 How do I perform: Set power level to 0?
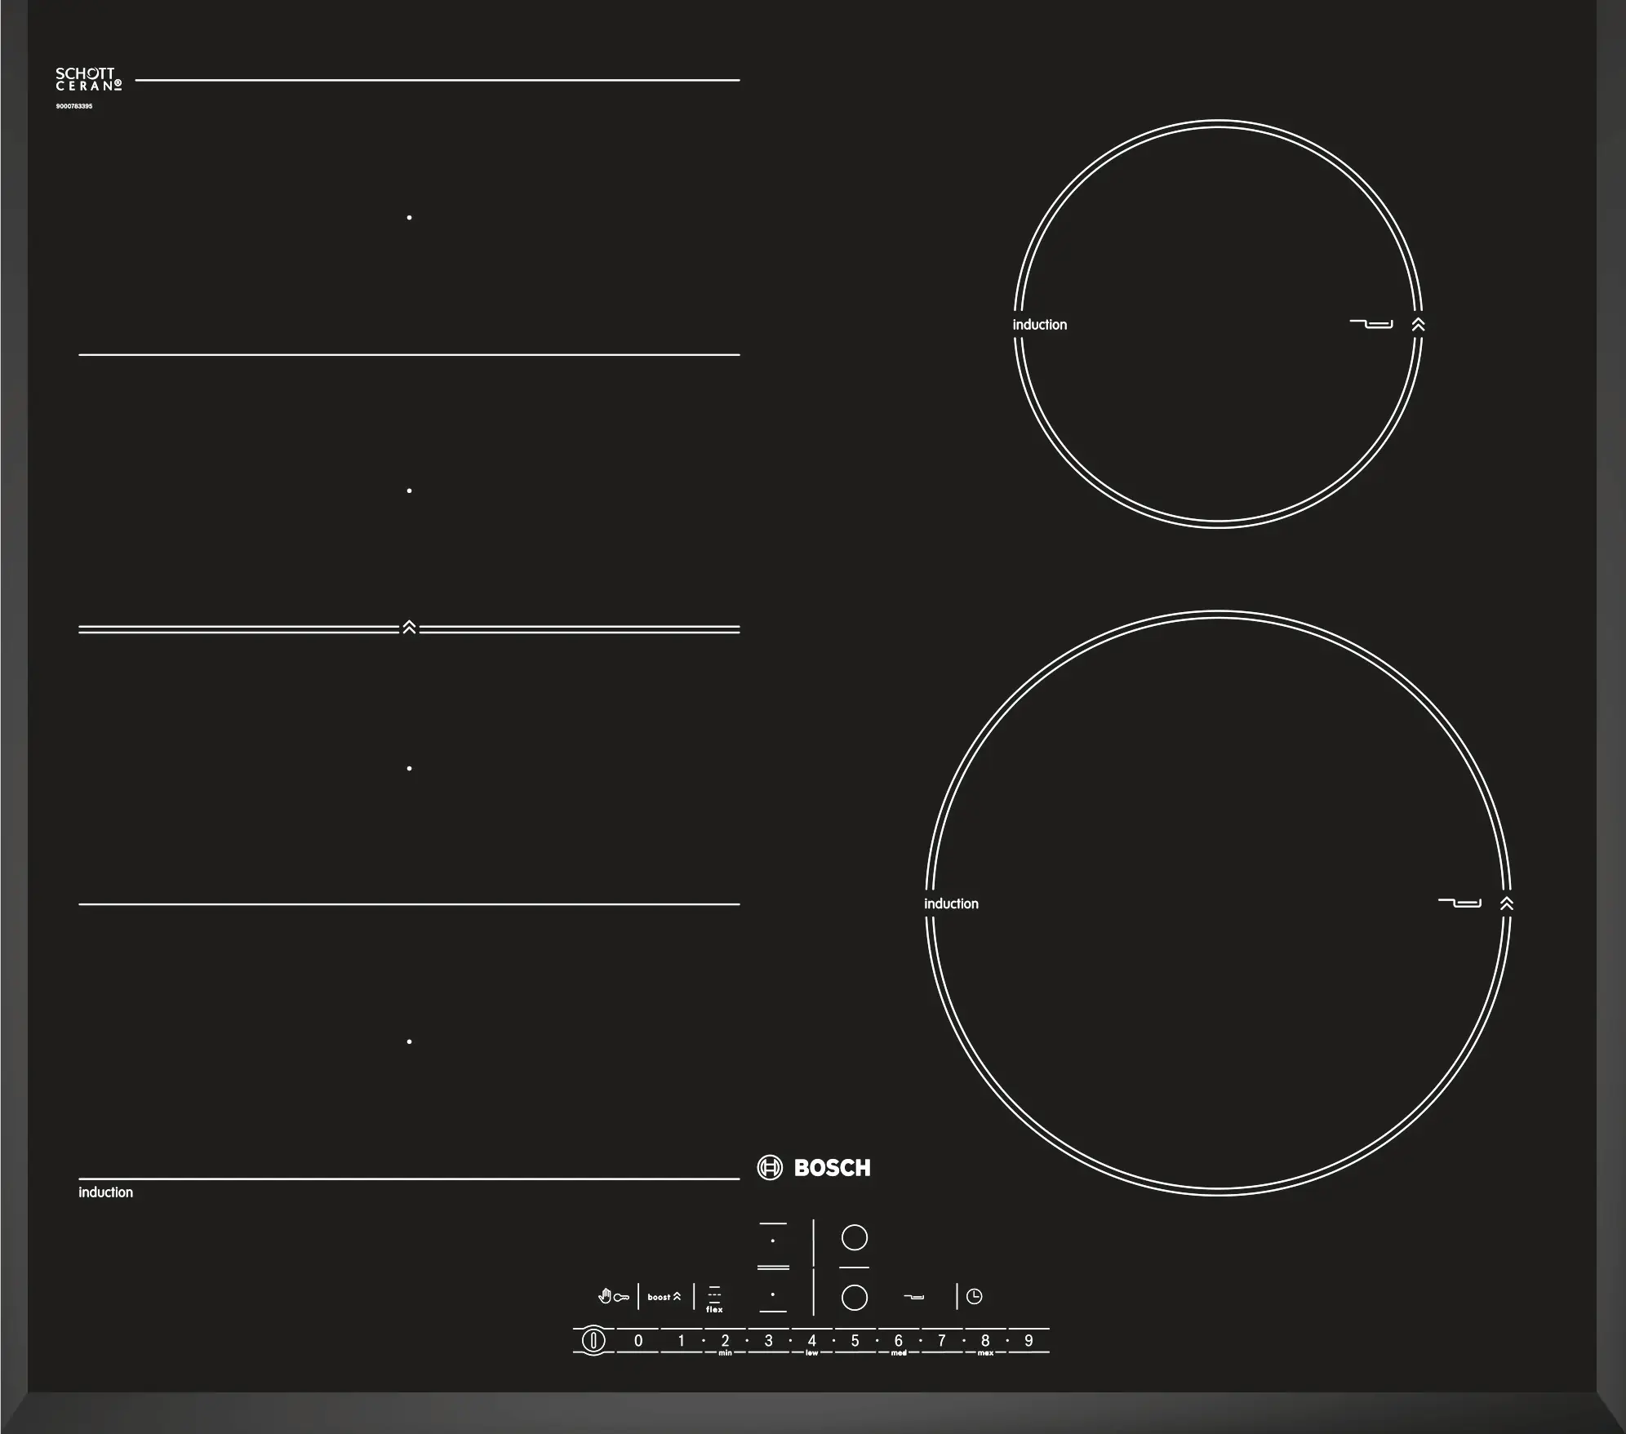(x=638, y=1340)
